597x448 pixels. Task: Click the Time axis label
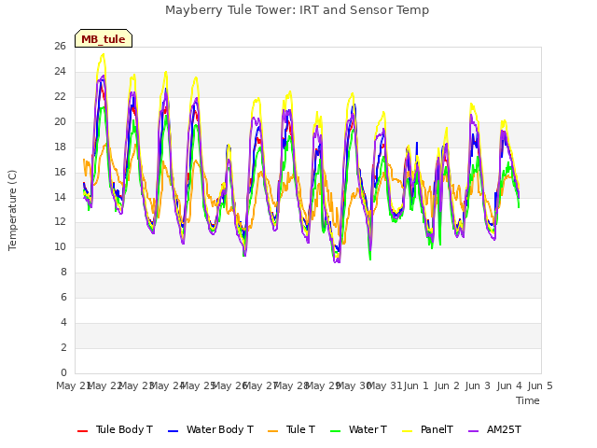pyautogui.click(x=528, y=400)
